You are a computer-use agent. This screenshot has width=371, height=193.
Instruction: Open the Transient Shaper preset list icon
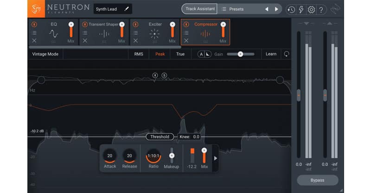pos(85,32)
